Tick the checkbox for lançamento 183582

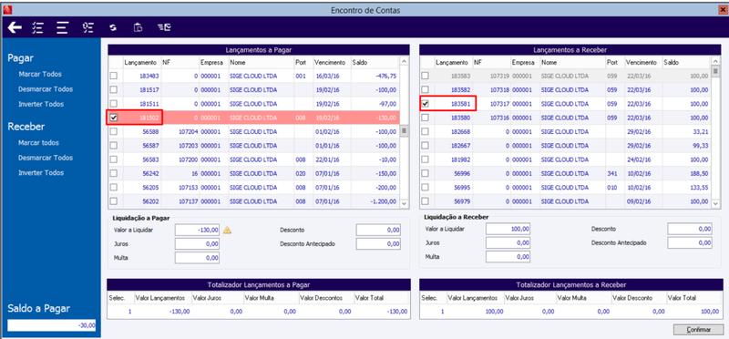pos(425,89)
